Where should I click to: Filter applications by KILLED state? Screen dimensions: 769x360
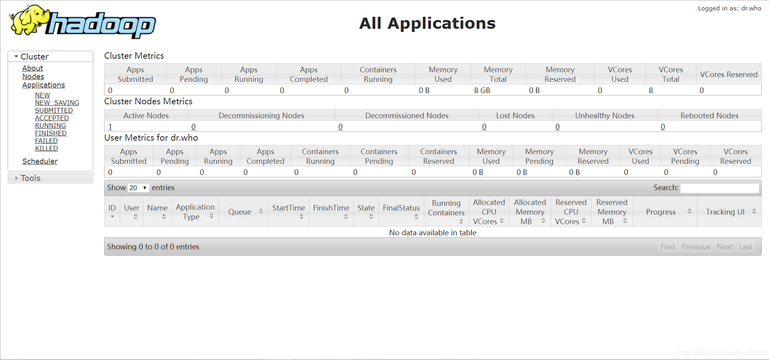tap(46, 148)
